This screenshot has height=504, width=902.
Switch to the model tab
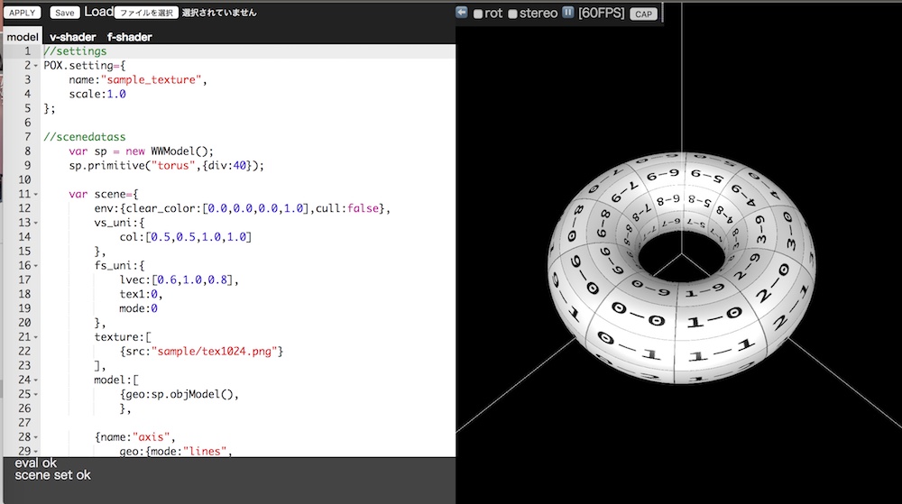23,37
